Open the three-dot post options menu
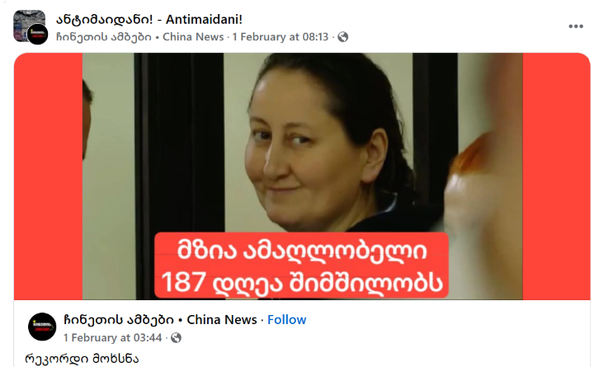Image resolution: width=599 pixels, height=367 pixels. tap(575, 26)
